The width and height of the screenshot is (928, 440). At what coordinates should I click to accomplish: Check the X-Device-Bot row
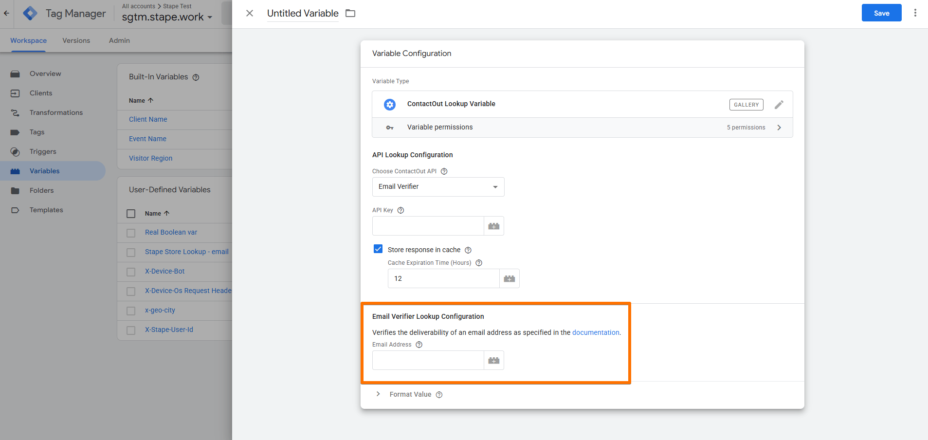(131, 272)
